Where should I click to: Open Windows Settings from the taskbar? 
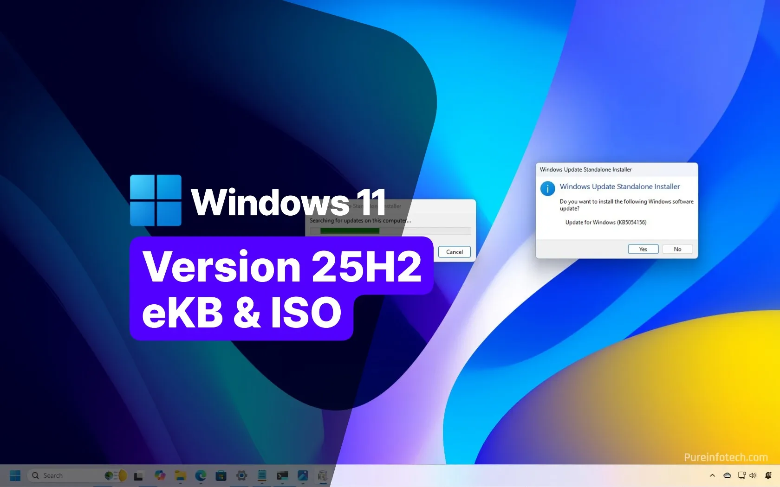(x=241, y=475)
